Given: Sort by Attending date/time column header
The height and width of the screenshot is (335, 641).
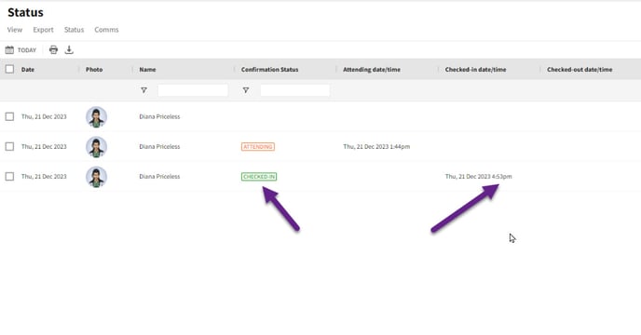Looking at the screenshot, I should click(372, 70).
